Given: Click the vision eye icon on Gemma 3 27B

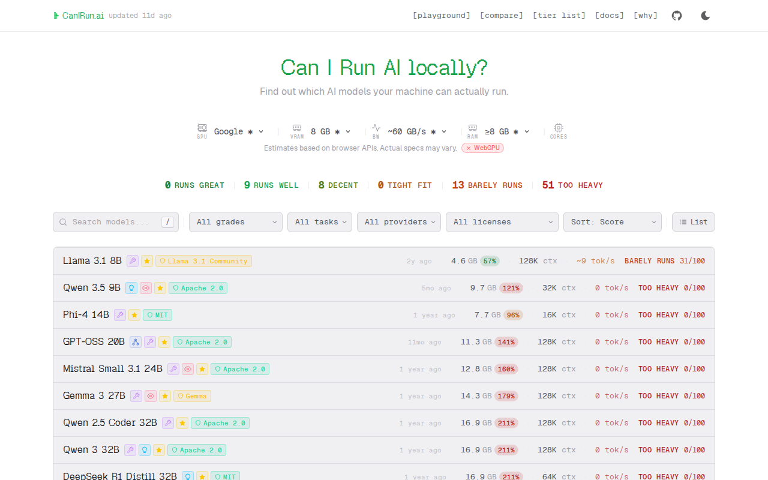Looking at the screenshot, I should (x=151, y=396).
